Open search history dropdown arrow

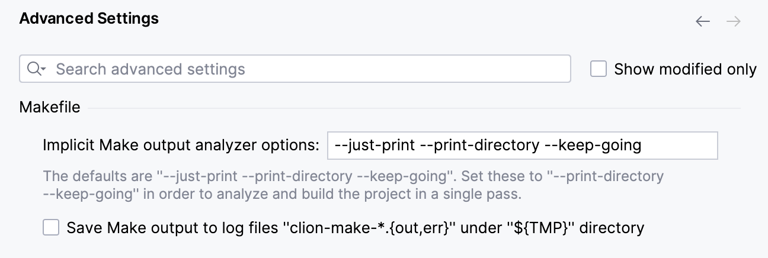pos(44,69)
